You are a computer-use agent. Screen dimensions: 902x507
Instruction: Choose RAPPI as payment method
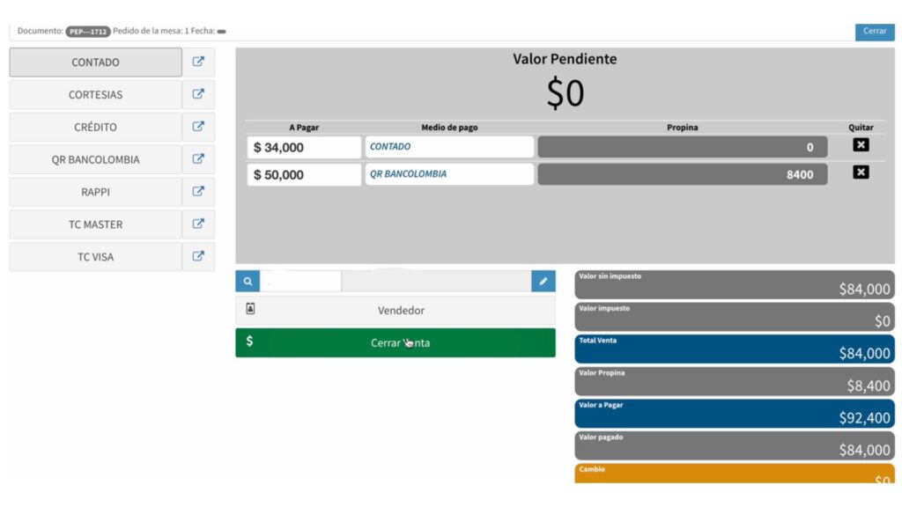click(95, 192)
